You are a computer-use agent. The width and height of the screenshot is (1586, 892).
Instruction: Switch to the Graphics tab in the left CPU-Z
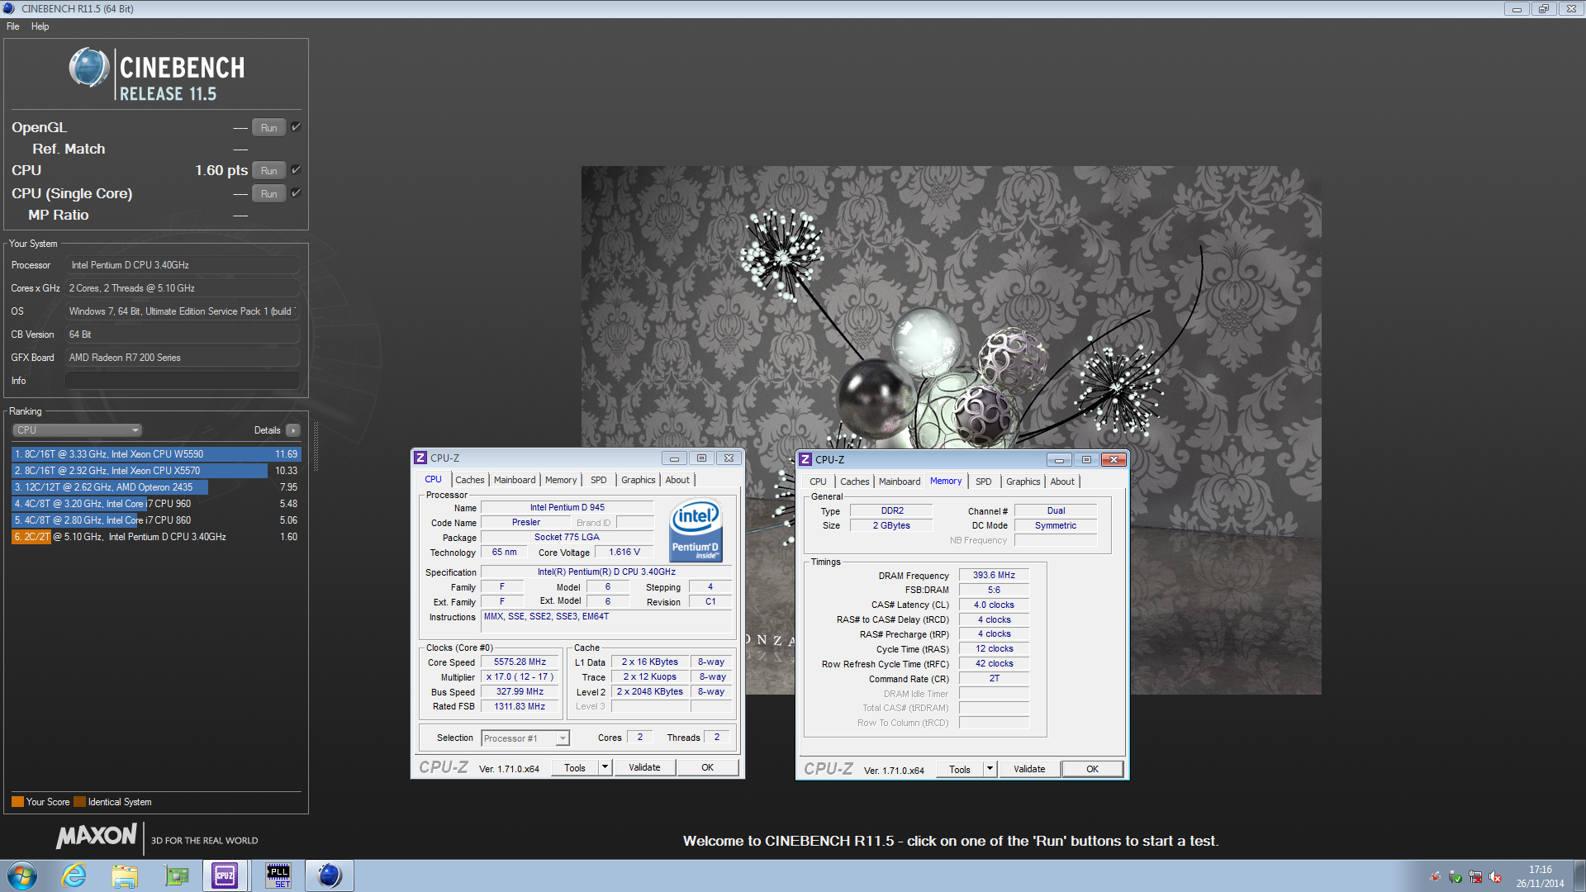[x=639, y=480]
